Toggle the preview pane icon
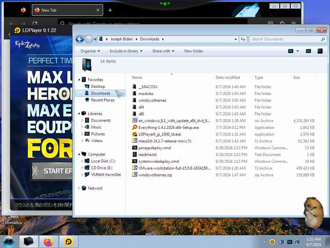Viewport: 330px width, 248px height. [308, 51]
